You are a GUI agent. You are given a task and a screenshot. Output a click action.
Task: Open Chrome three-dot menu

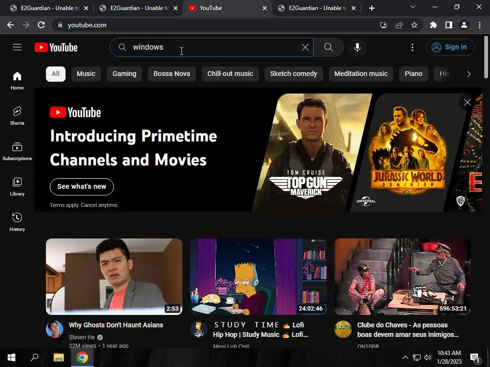(479, 25)
